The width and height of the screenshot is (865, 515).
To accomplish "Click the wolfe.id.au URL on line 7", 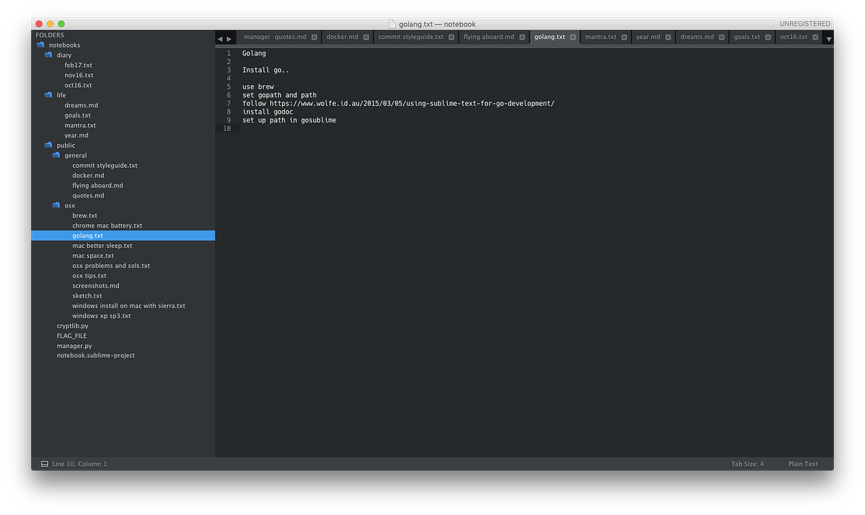I will pos(412,104).
